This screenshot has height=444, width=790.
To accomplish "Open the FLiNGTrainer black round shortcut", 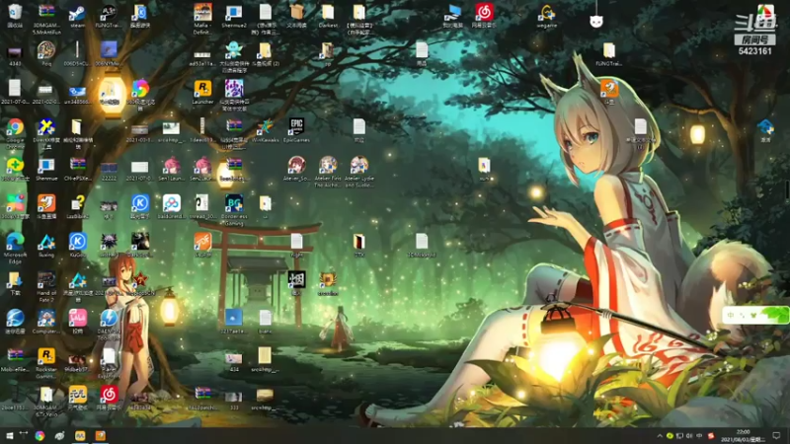I will pyautogui.click(x=109, y=15).
